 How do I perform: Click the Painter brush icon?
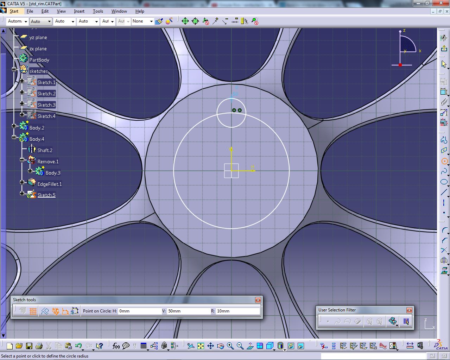[x=159, y=21]
